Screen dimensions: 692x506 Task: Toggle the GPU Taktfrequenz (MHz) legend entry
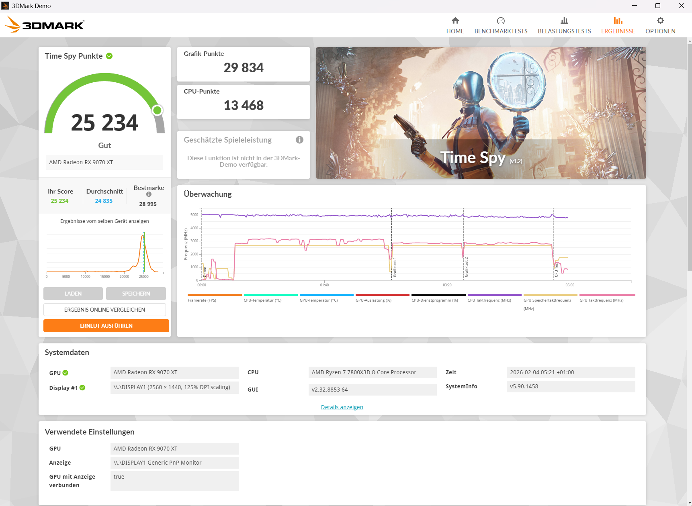tap(607, 298)
